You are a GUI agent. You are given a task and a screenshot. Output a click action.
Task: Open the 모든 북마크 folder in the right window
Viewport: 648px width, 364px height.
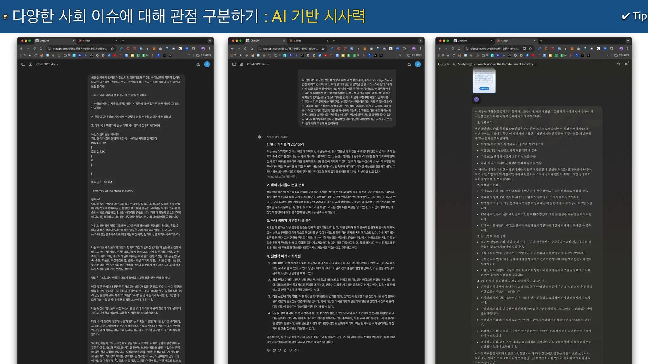pyautogui.click(x=622, y=55)
